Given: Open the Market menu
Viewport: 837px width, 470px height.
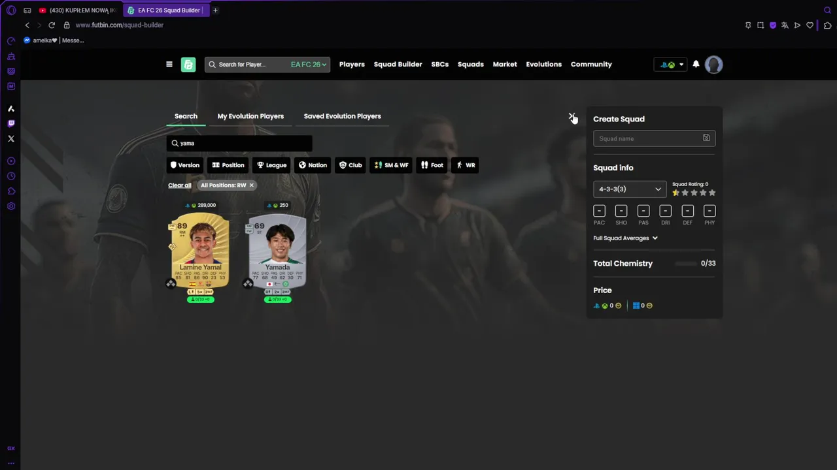Looking at the screenshot, I should tap(505, 64).
